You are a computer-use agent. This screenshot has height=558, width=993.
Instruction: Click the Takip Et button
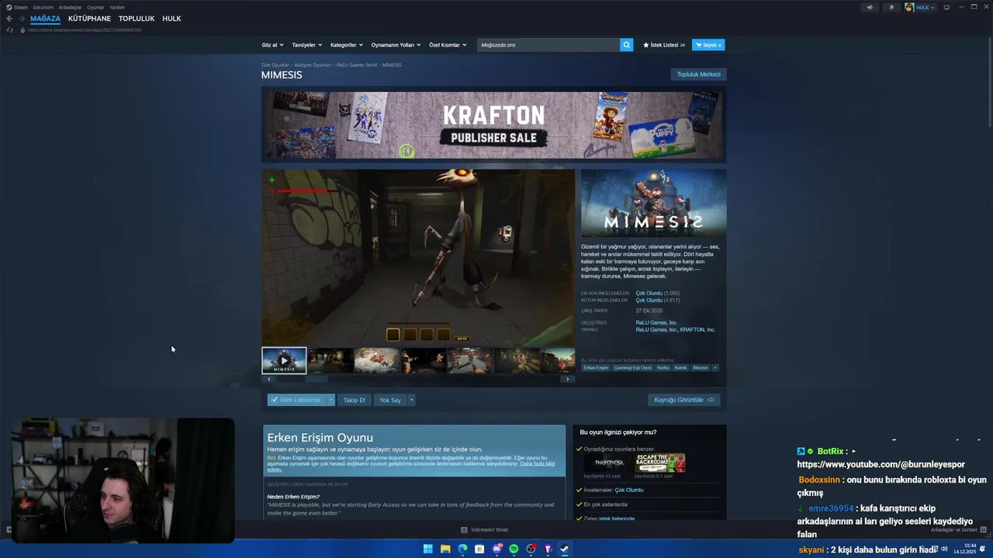(x=354, y=400)
